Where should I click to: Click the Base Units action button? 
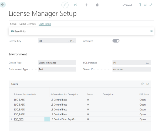pyautogui.click(x=18, y=31)
